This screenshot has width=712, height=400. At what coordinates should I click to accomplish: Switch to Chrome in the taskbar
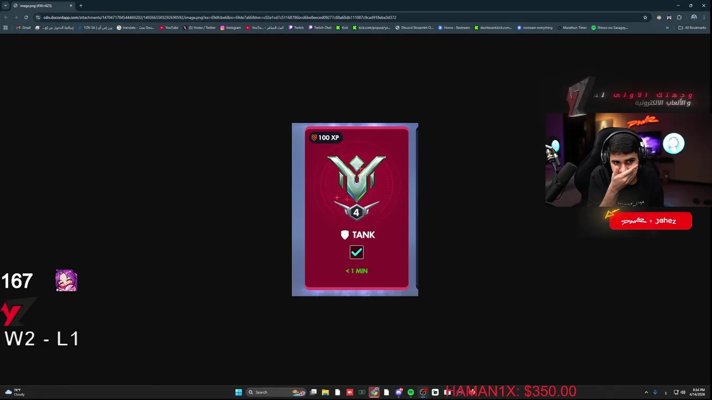click(x=374, y=392)
